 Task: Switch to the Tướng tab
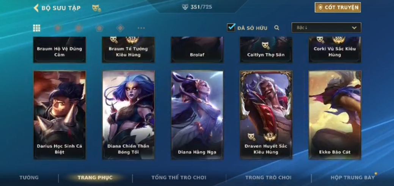[x=29, y=177]
